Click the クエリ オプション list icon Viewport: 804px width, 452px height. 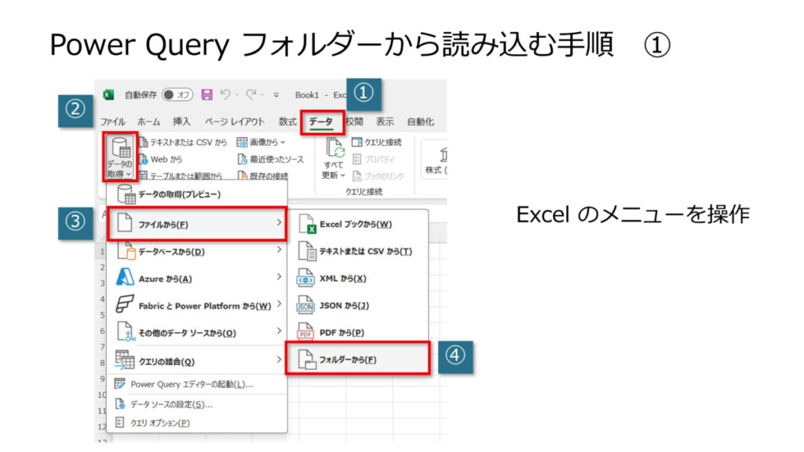pyautogui.click(x=119, y=422)
